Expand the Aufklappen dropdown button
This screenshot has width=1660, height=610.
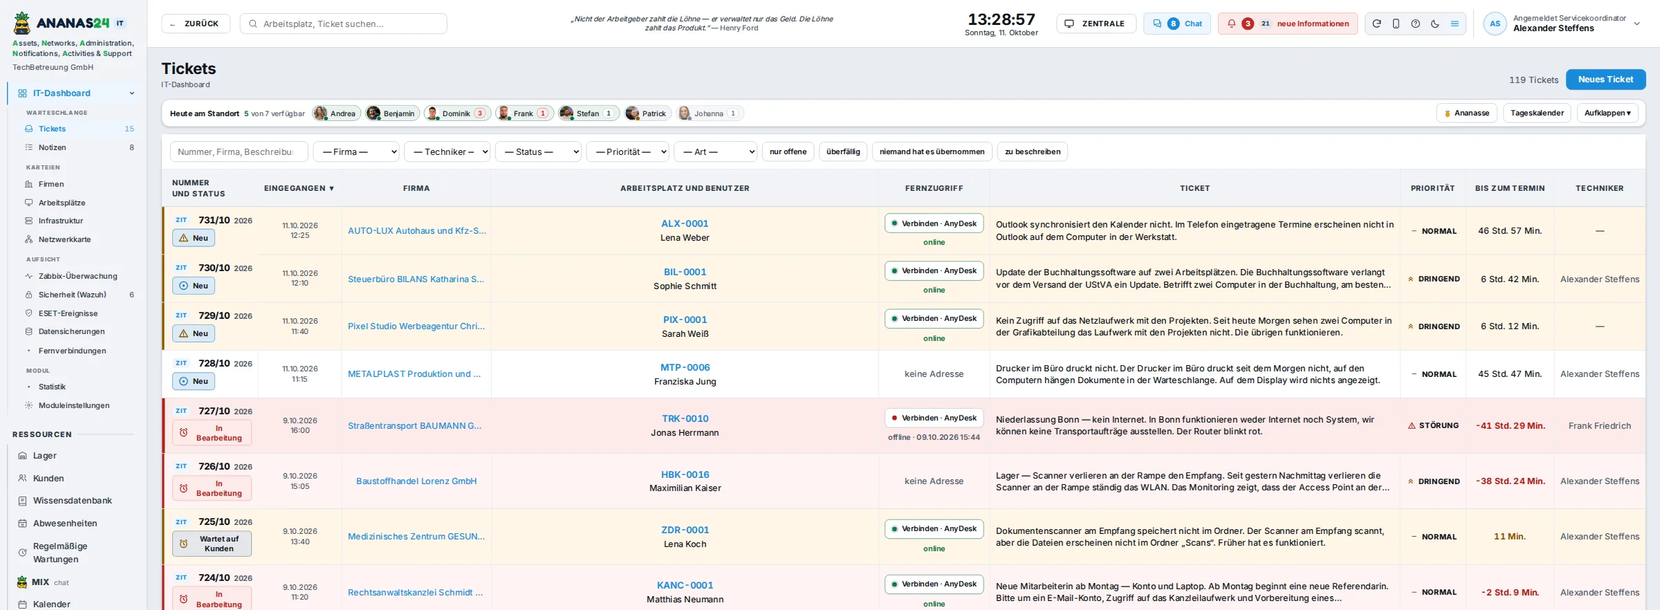point(1607,113)
